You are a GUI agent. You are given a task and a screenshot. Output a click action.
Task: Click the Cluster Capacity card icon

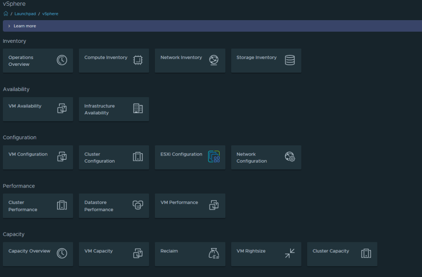tap(366, 254)
